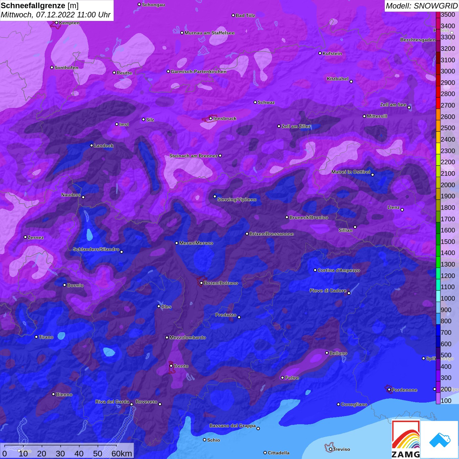The height and width of the screenshot is (459, 459).
Task: Click the Steinach am Brenner label
Action: pos(193,156)
